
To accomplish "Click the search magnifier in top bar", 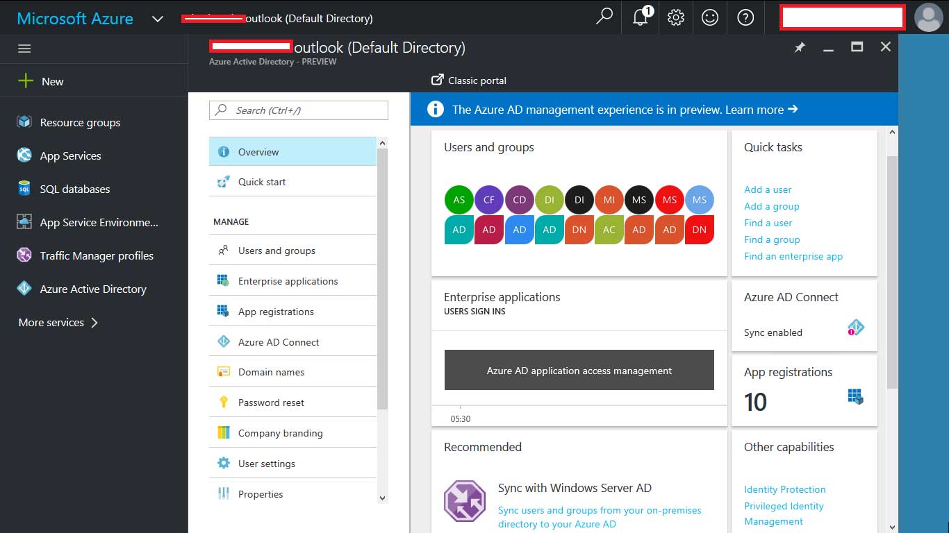I will click(x=604, y=17).
